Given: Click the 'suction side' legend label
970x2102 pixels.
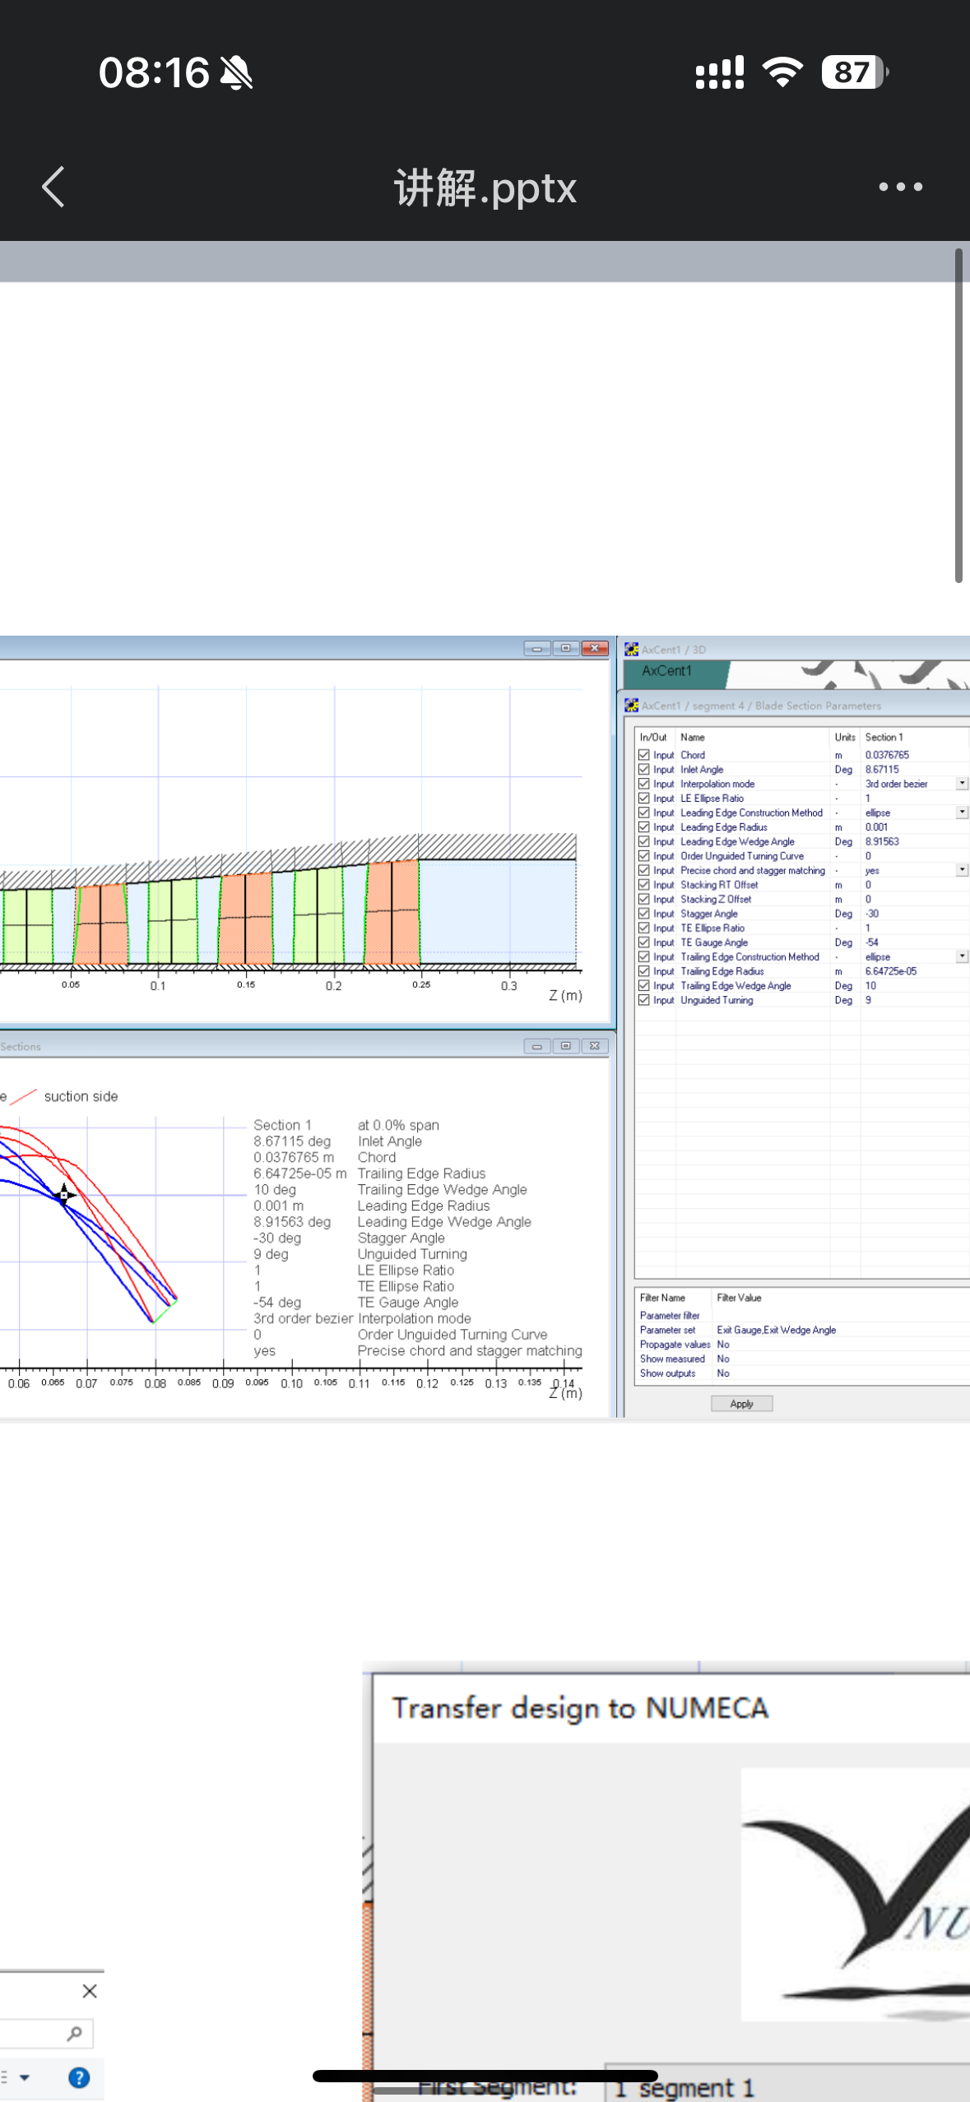Looking at the screenshot, I should pyautogui.click(x=81, y=1095).
